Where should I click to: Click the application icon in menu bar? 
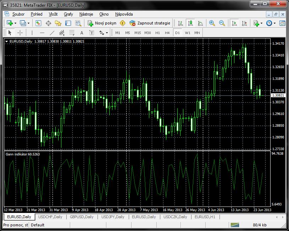tap(7, 14)
